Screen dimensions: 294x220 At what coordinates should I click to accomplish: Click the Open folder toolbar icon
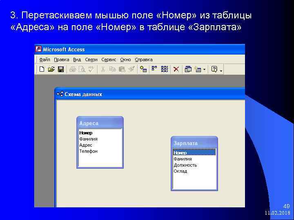51,69
